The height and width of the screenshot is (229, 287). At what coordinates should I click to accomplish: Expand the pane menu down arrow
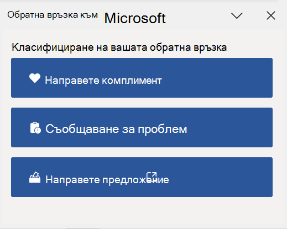tap(237, 16)
